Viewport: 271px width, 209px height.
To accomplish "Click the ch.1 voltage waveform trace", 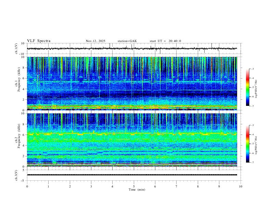I will point(132,48).
